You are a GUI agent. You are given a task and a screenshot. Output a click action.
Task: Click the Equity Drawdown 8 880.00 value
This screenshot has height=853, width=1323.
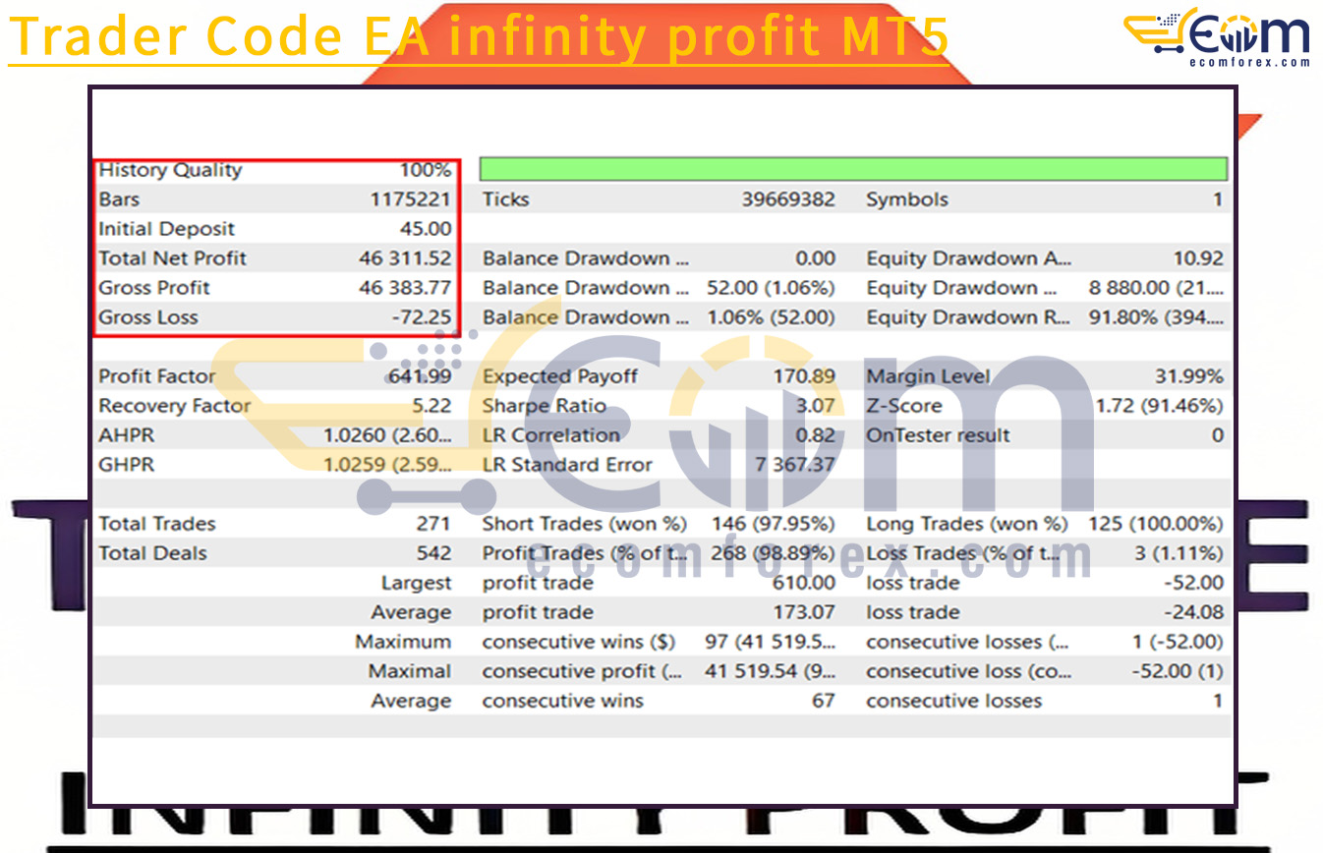point(1157,288)
